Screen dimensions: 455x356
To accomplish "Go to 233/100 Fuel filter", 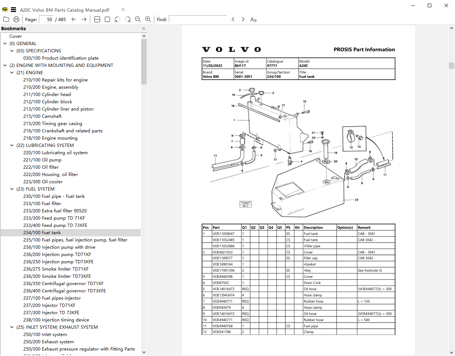I will pos(42,203).
